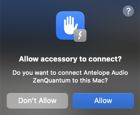Click the blue rounded square app icon
Viewport: 140px width, 115px height.
pyautogui.click(x=70, y=25)
